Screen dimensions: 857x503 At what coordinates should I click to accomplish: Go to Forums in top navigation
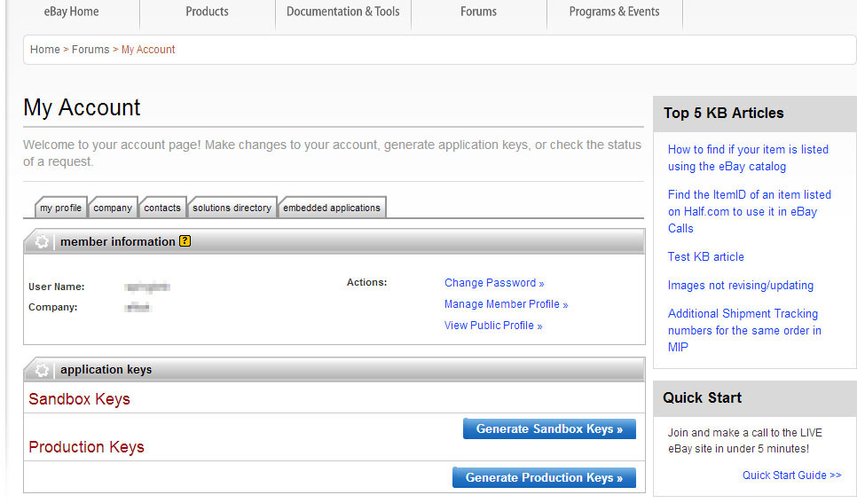478,12
